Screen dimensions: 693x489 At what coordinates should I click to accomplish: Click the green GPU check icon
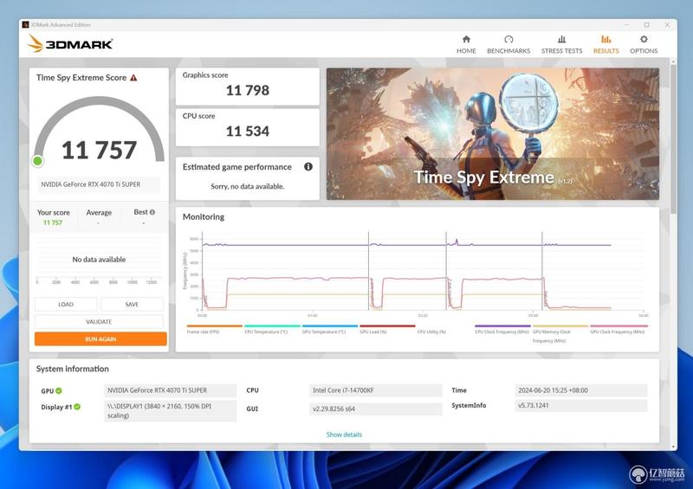(x=59, y=390)
